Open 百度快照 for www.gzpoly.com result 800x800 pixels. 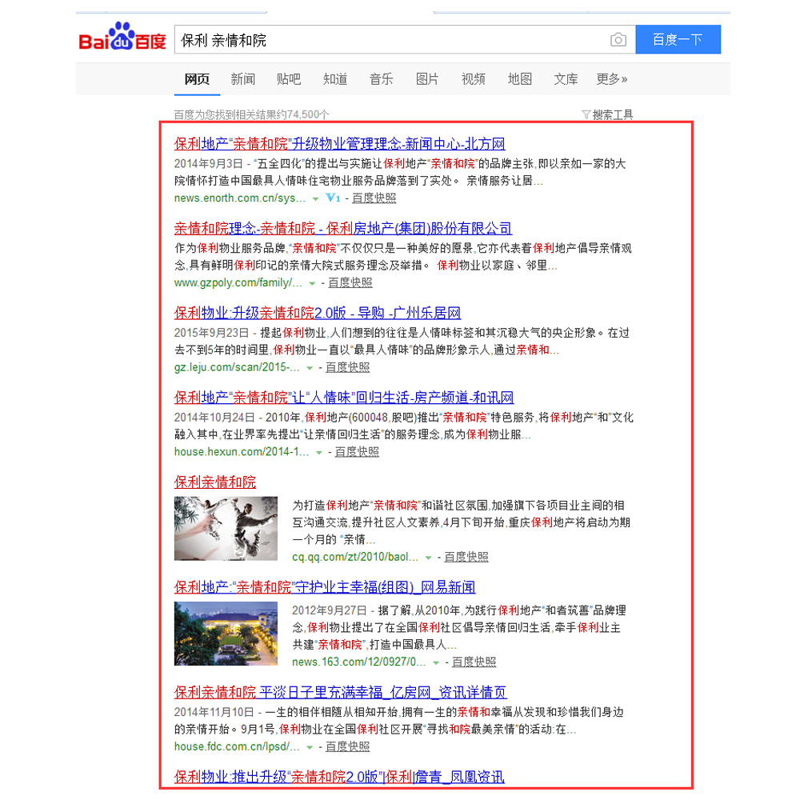point(350,282)
